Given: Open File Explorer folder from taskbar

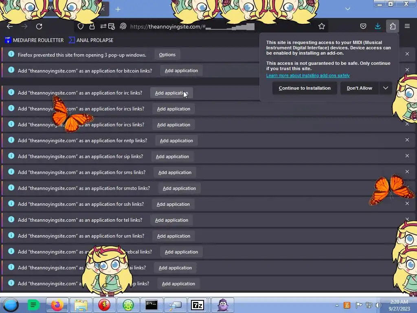Looking at the screenshot, I should tap(81, 305).
